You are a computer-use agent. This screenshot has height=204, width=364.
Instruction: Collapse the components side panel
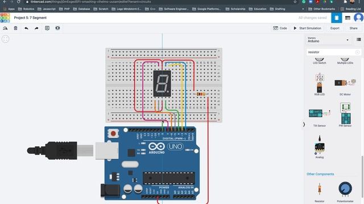[x=304, y=125]
